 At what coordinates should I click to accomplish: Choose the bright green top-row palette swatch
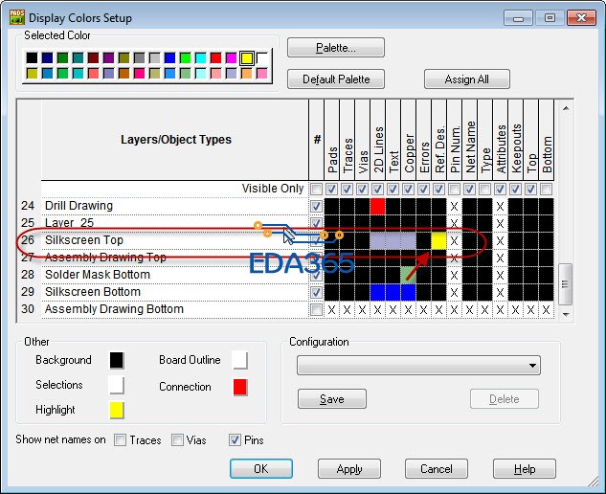185,58
